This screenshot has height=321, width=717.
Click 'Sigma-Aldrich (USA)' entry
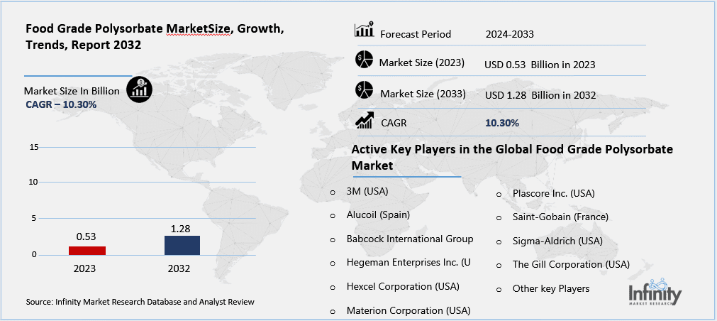(557, 241)
